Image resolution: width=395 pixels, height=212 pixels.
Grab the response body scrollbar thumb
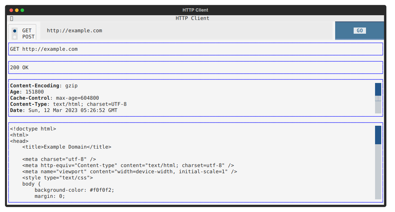coord(378,135)
